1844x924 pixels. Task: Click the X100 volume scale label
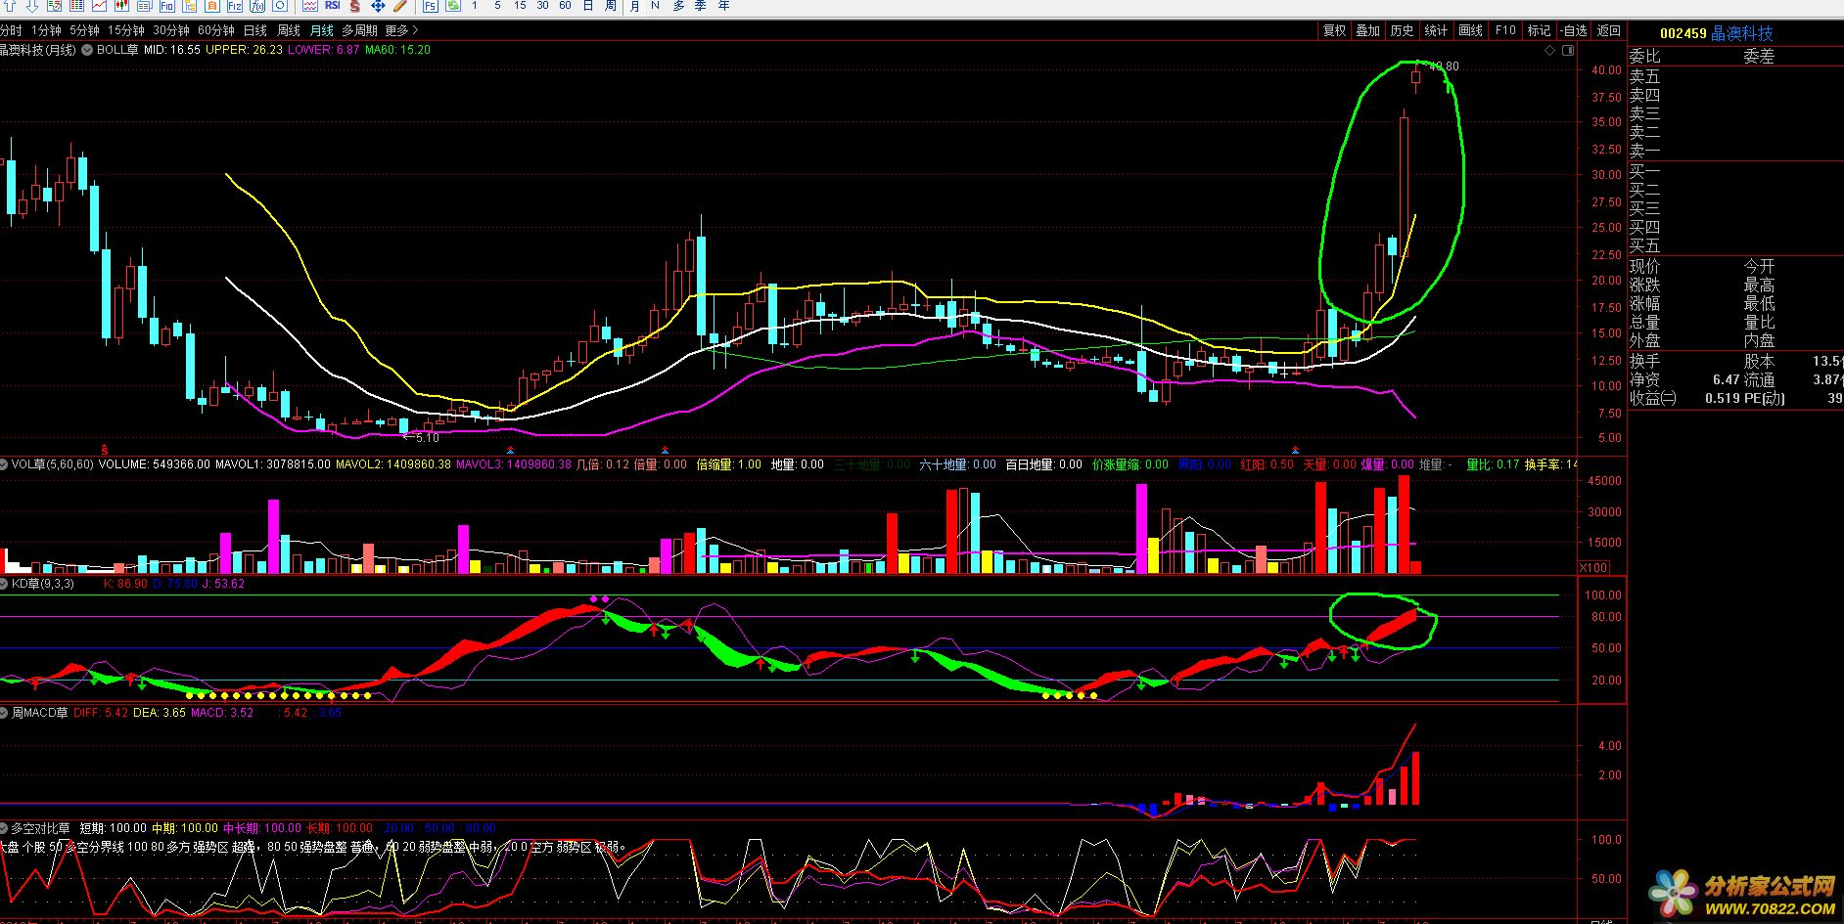pyautogui.click(x=1593, y=568)
